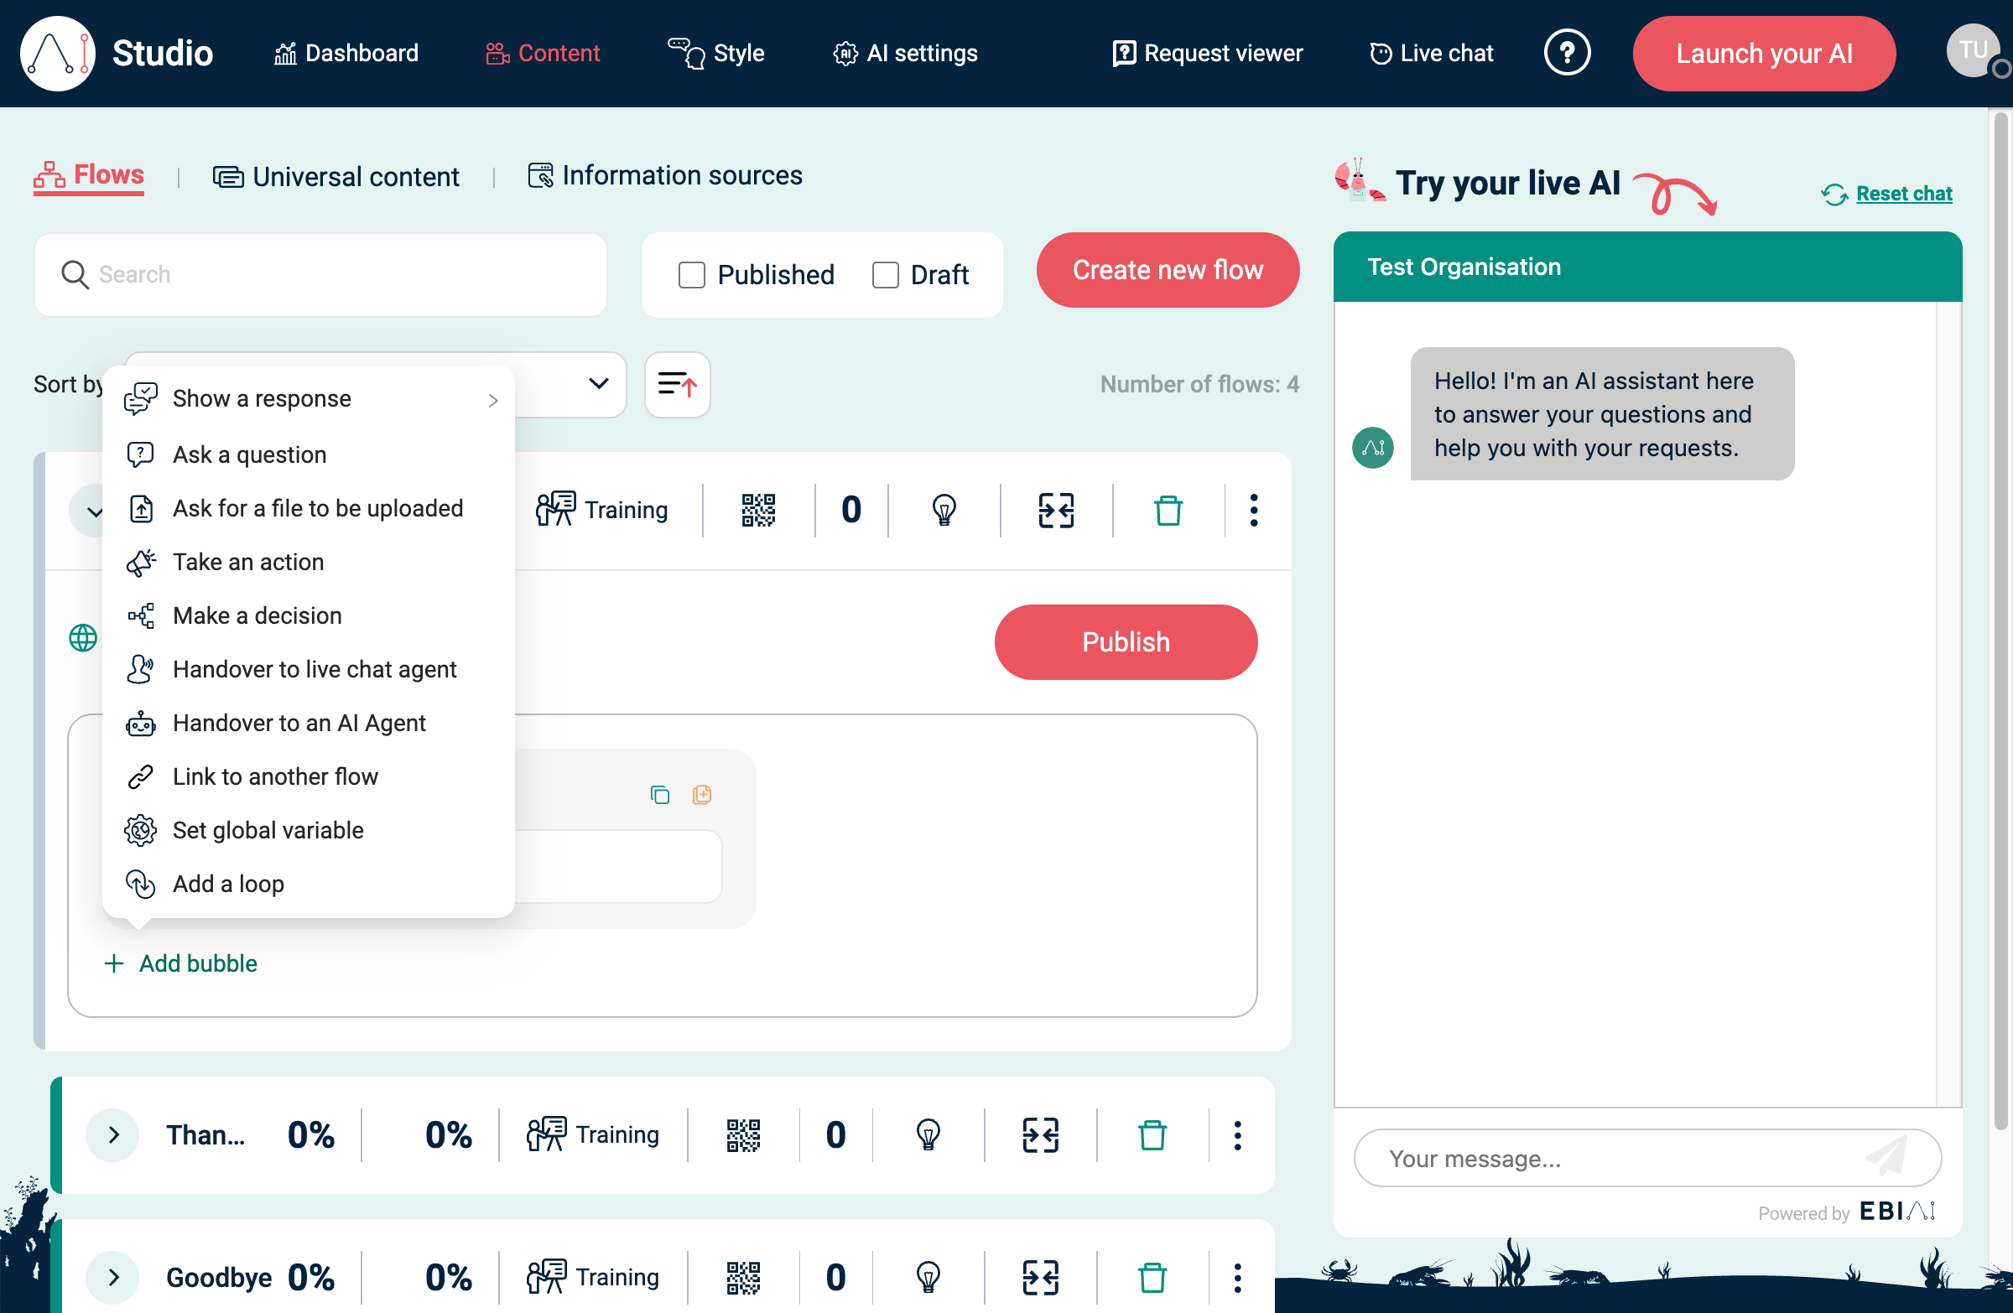This screenshot has height=1313, width=2013.
Task: Click the lightbulb suggestion icon on the Thanks flow
Action: 928,1134
